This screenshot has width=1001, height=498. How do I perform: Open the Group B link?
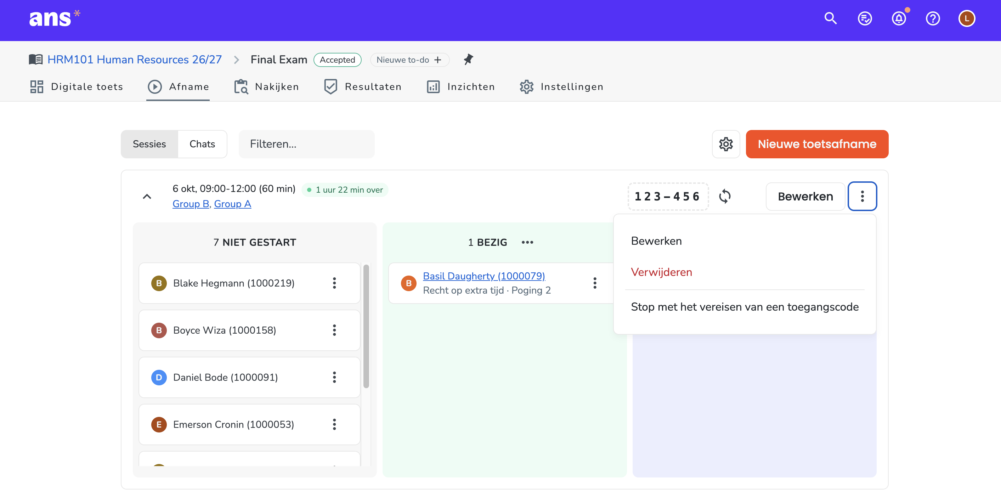pyautogui.click(x=191, y=204)
